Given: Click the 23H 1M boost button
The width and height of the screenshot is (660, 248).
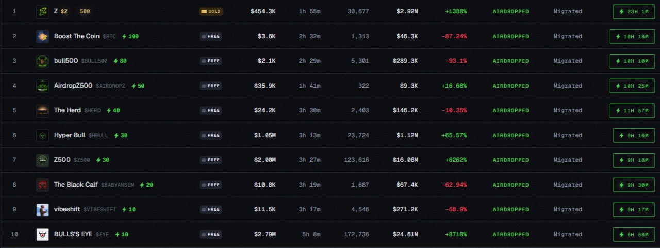Looking at the screenshot, I should (x=634, y=11).
